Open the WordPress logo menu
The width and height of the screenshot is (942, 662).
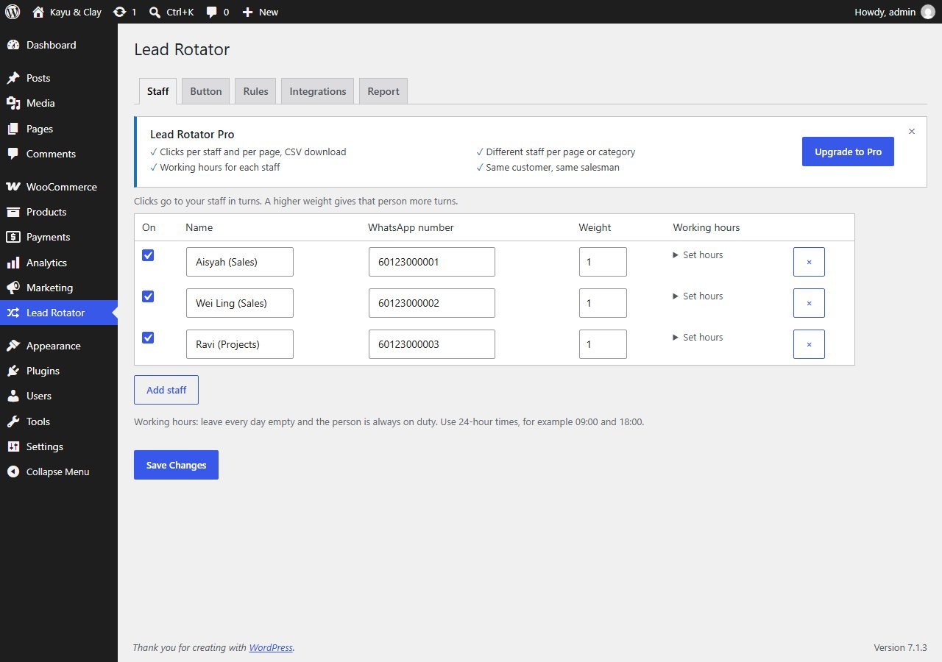click(x=13, y=12)
